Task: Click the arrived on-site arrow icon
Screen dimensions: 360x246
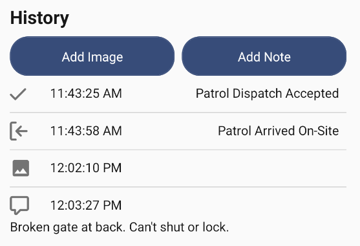Action: pos(19,131)
